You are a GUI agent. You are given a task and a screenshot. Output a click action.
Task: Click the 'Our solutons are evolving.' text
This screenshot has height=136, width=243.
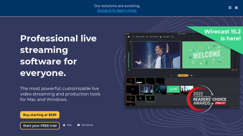coord(117,6)
